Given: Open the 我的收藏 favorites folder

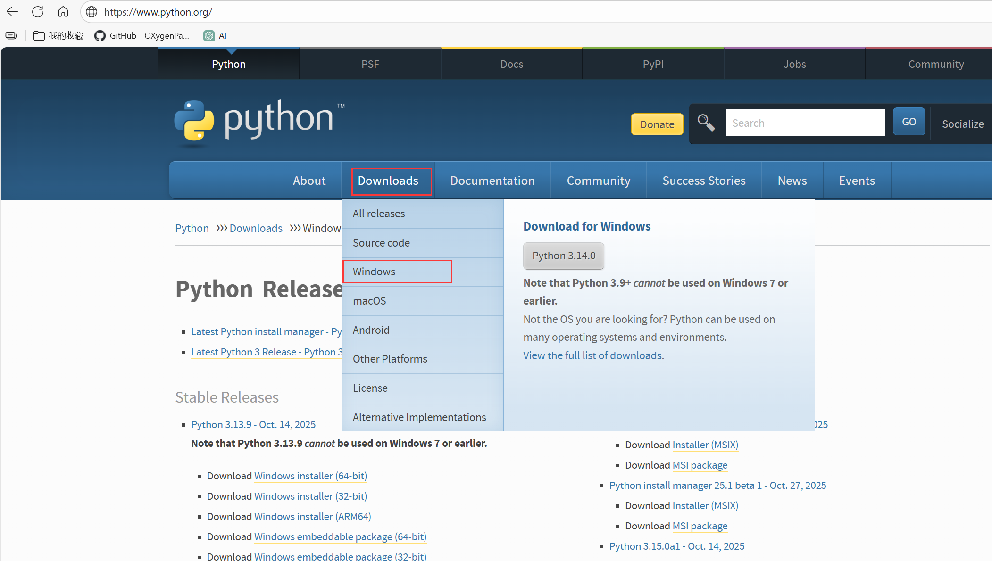Looking at the screenshot, I should [x=58, y=36].
